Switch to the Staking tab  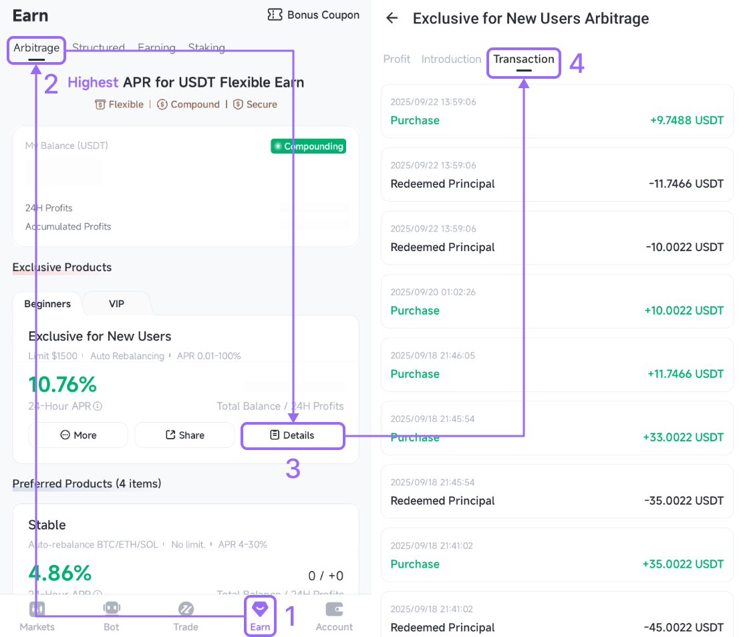coord(206,48)
